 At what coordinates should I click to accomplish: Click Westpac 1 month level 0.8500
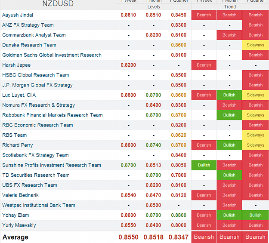click(x=153, y=205)
